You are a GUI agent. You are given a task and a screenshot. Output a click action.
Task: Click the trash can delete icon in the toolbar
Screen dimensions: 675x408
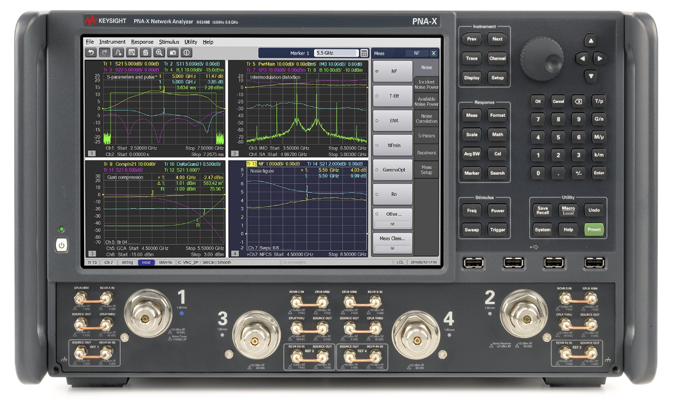(146, 53)
